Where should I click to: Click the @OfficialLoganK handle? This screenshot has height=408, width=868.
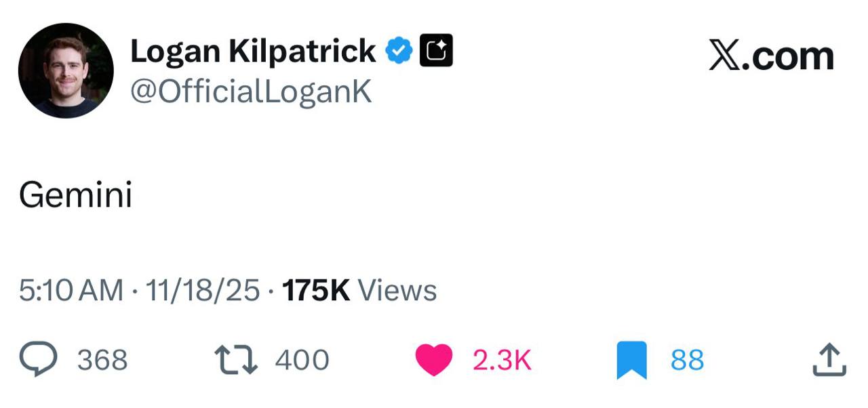point(251,91)
